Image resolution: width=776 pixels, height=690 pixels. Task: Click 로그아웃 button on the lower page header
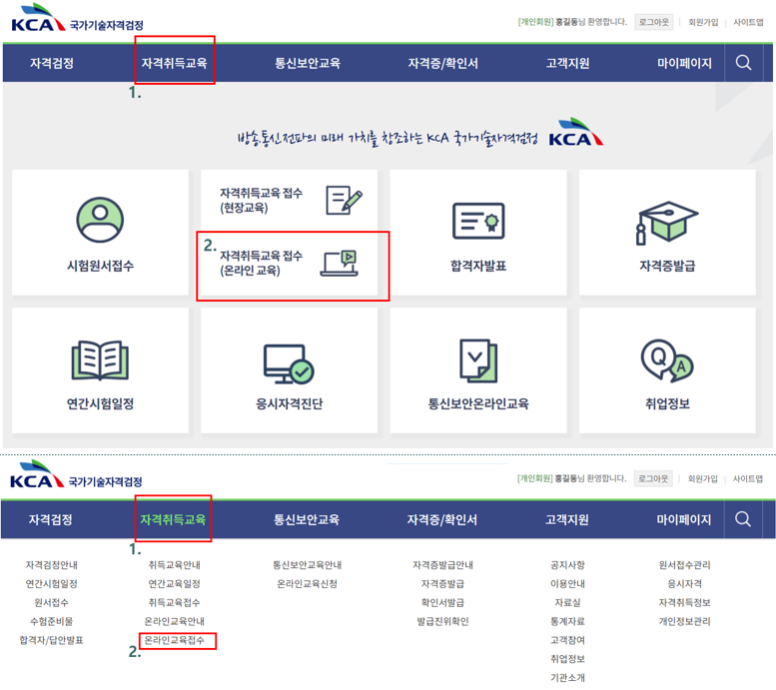(653, 478)
